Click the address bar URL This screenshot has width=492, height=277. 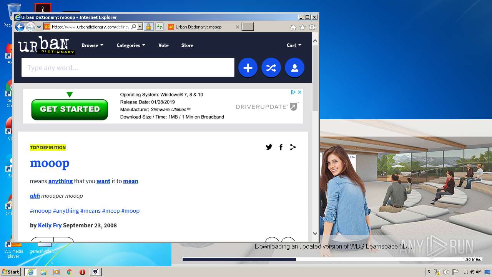[x=90, y=27]
